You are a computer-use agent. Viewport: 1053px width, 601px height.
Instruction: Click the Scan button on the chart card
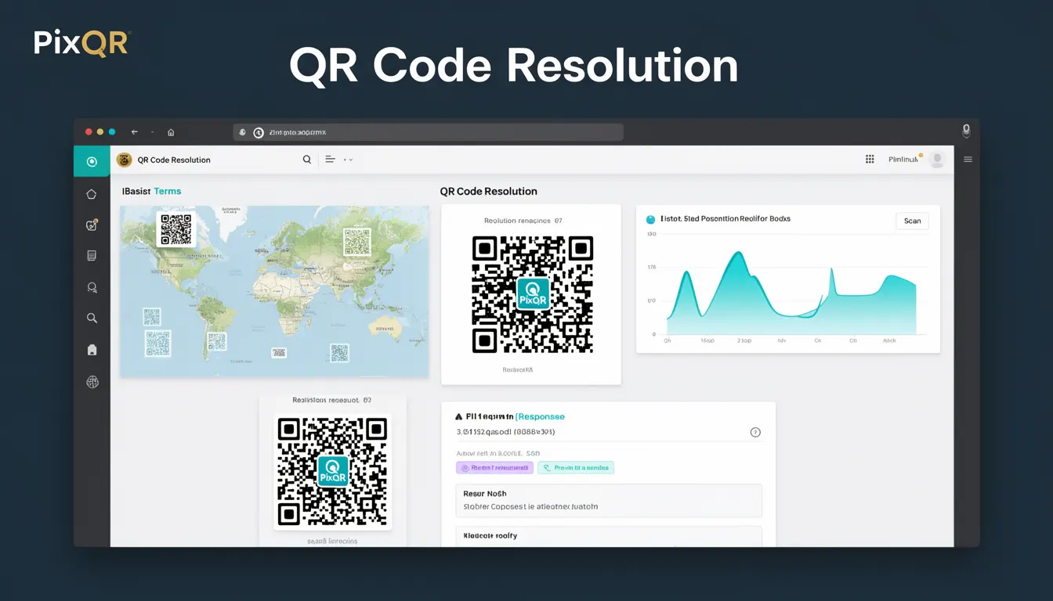(x=912, y=221)
